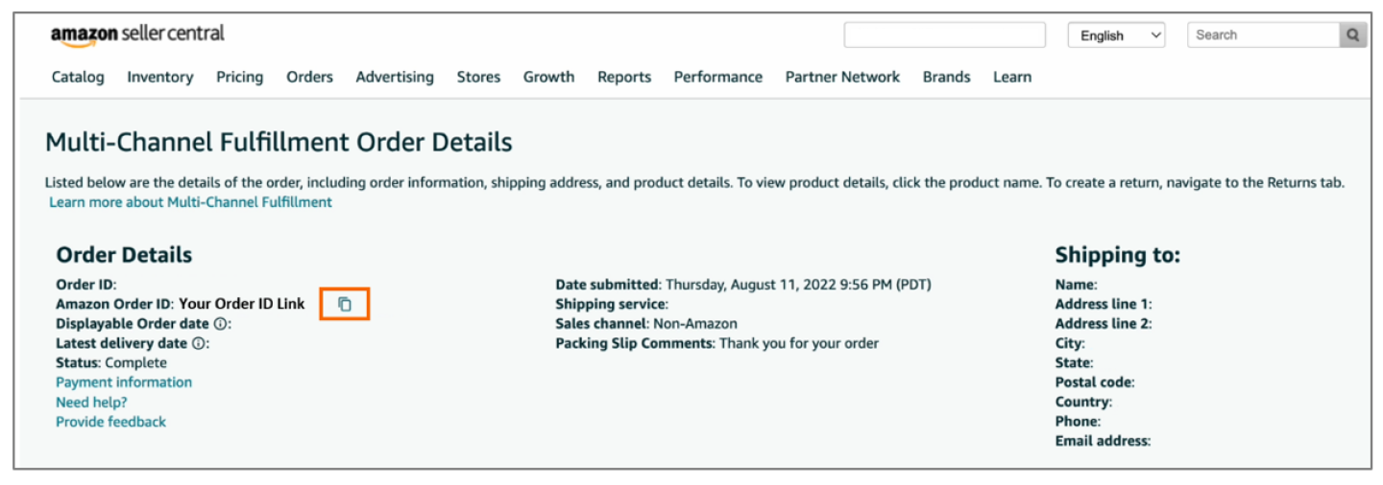Click the Country label
Image resolution: width=1383 pixels, height=485 pixels.
tap(1083, 403)
